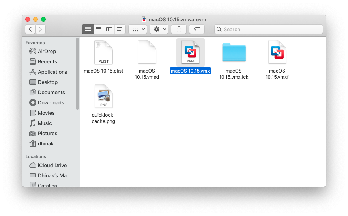
Task: Open AirDrop in the sidebar
Action: (x=47, y=51)
